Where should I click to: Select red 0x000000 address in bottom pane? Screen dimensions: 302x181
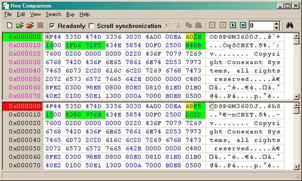[23, 107]
